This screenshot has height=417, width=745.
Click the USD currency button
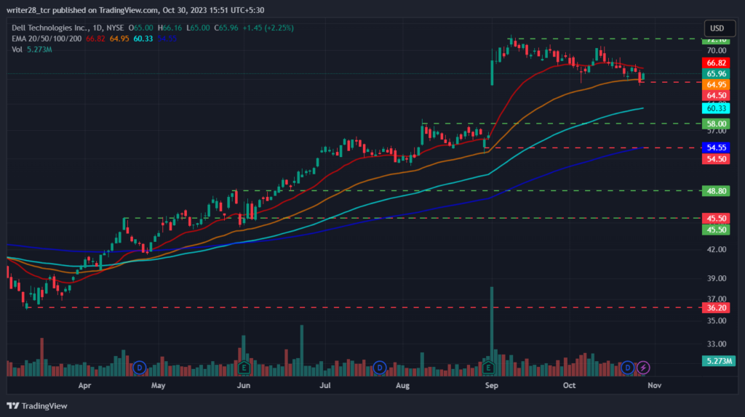720,28
